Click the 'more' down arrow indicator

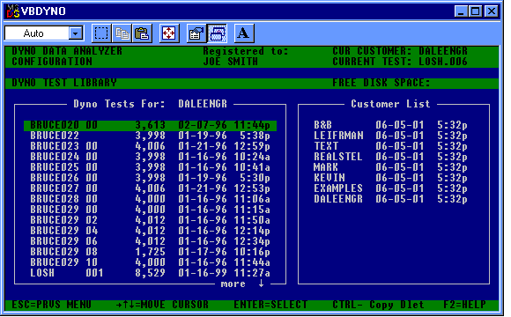click(x=261, y=284)
